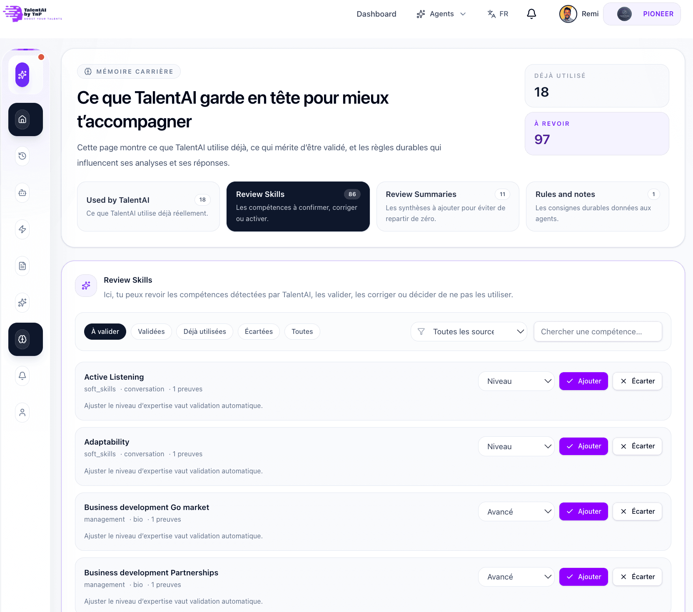The image size is (693, 612).
Task: Open the Used by TalentAI tab card
Action: point(148,206)
